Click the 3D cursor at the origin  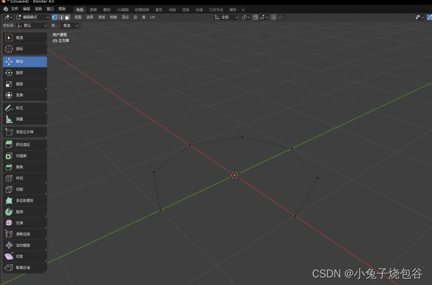tap(234, 175)
